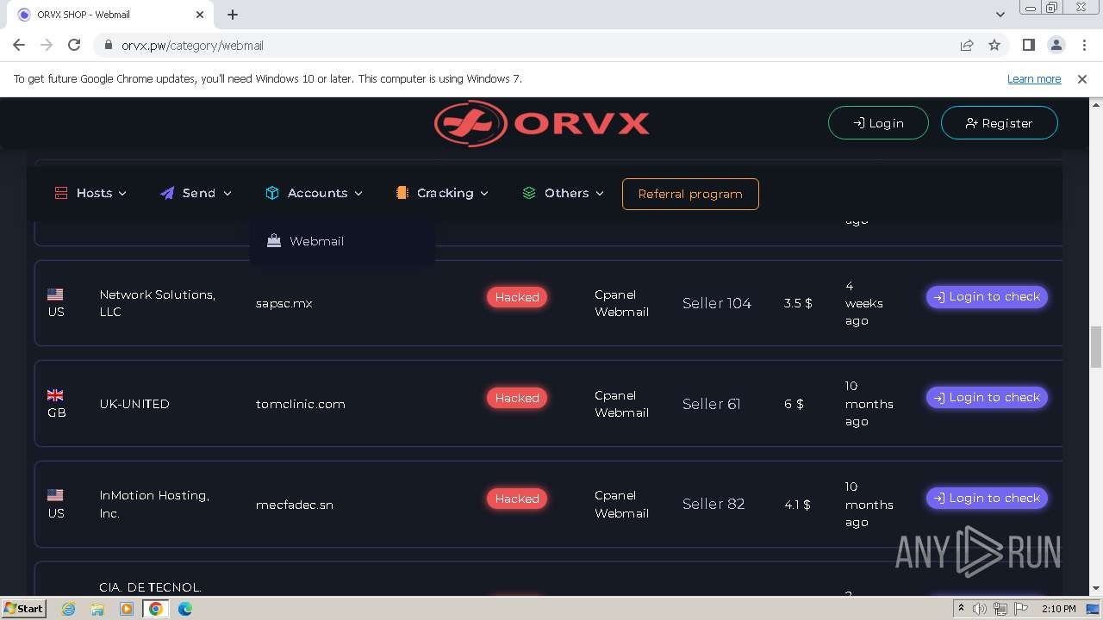Switch to ORVX SHOP - Webmail tab
Screen dimensions: 1103x620
click(x=108, y=15)
